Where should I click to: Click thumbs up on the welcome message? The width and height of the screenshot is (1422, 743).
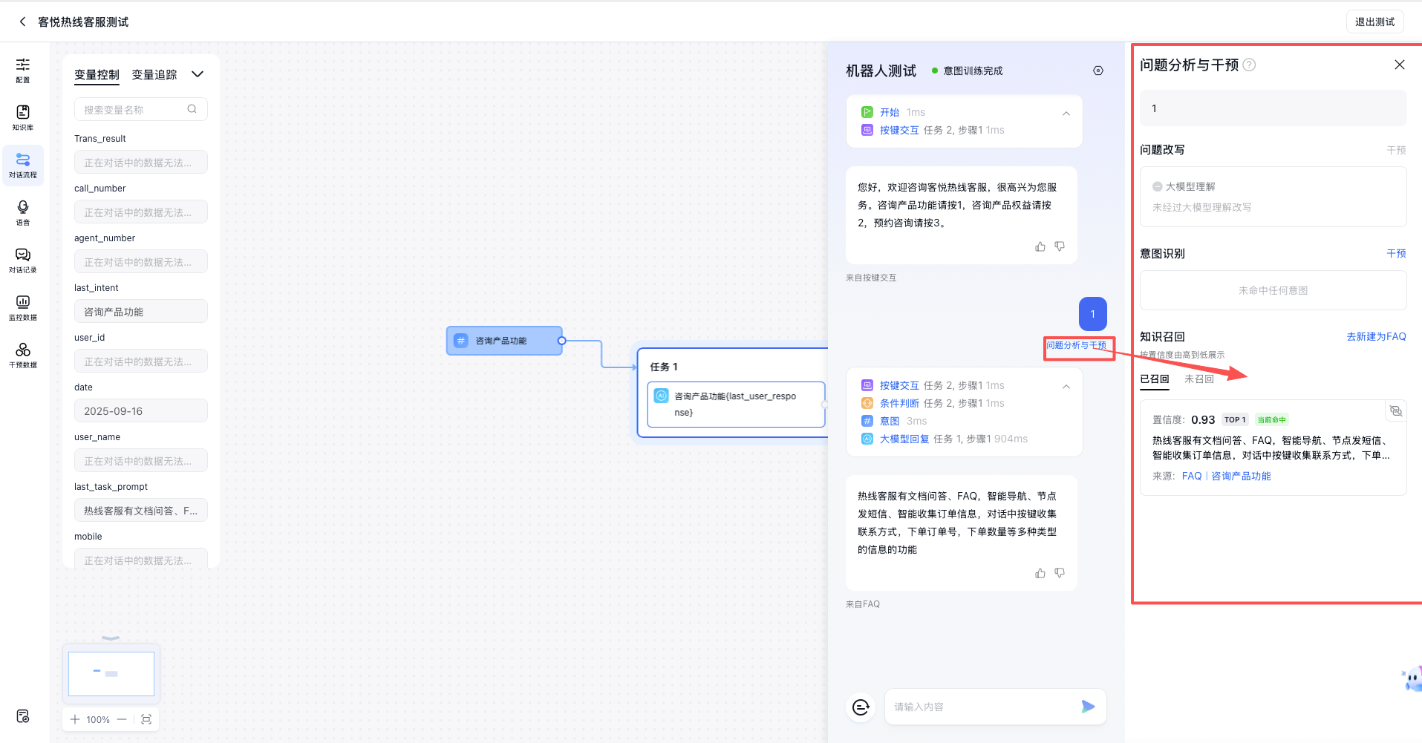[x=1040, y=246]
